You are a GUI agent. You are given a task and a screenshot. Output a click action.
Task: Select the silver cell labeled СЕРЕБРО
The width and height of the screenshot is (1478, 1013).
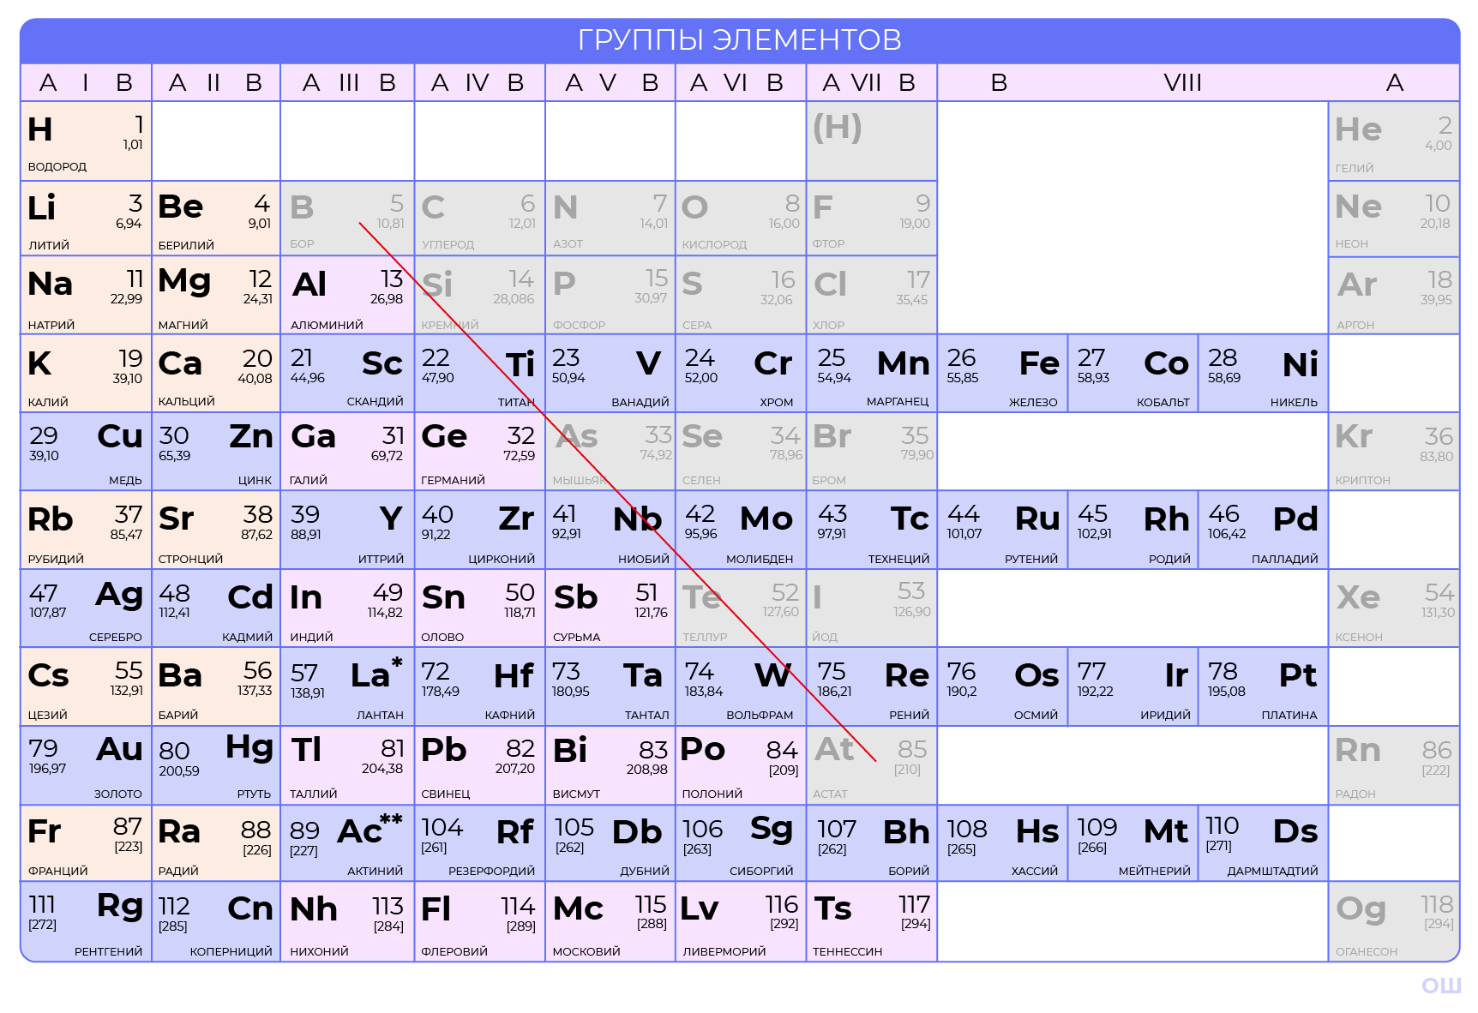click(x=86, y=608)
